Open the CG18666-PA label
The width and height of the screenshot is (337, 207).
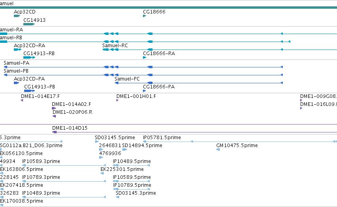[159, 87]
